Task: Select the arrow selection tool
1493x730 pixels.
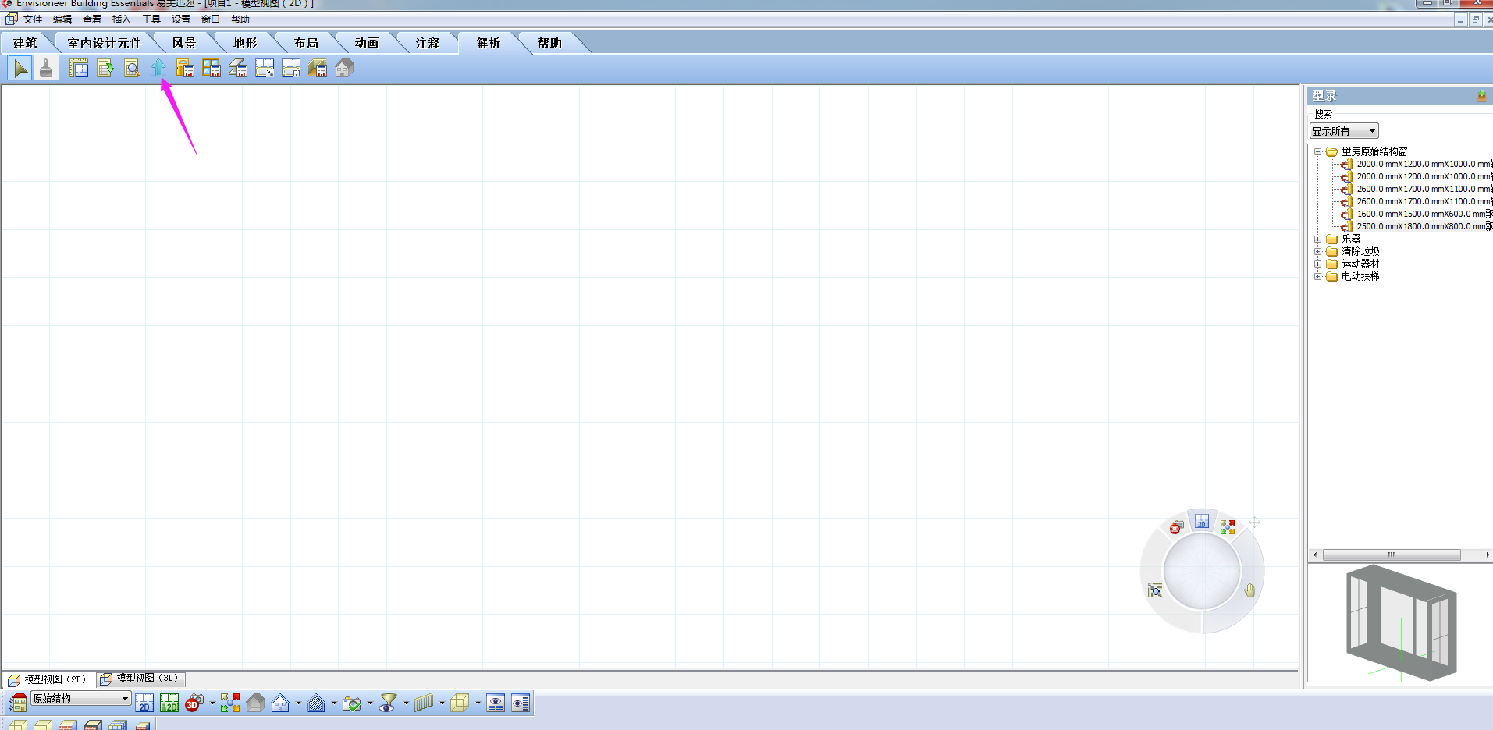Action: 20,69
